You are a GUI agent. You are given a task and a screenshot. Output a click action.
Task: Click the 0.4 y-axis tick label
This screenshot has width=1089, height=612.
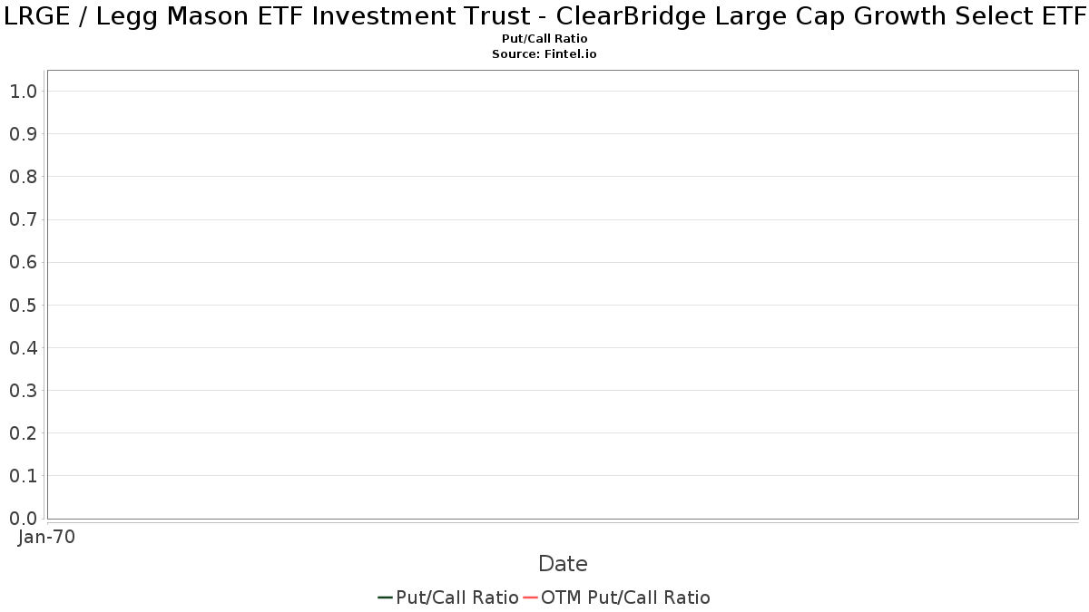coord(23,348)
